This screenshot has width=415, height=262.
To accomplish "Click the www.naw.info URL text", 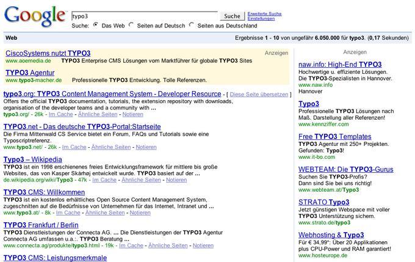I will click(316, 85).
